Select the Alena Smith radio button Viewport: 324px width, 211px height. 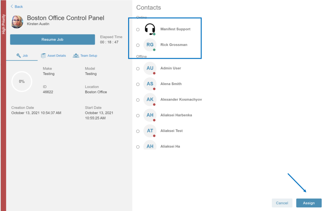[138, 84]
